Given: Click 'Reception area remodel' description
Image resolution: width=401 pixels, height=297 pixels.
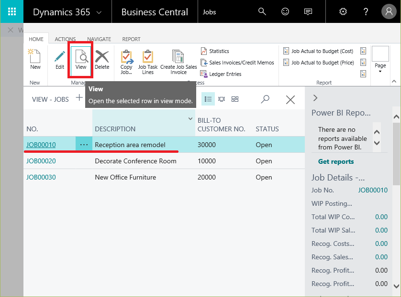Looking at the screenshot, I should click(130, 145).
